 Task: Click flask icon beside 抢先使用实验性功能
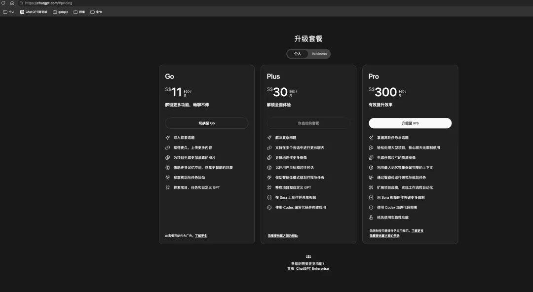[371, 217]
